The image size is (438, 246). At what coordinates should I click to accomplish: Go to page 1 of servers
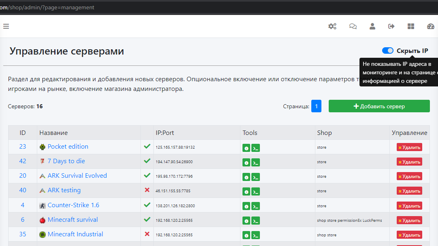pos(316,106)
